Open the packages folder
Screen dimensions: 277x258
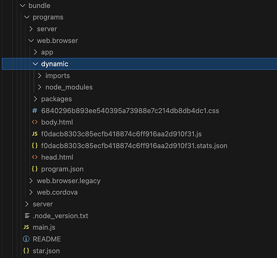pos(35,99)
